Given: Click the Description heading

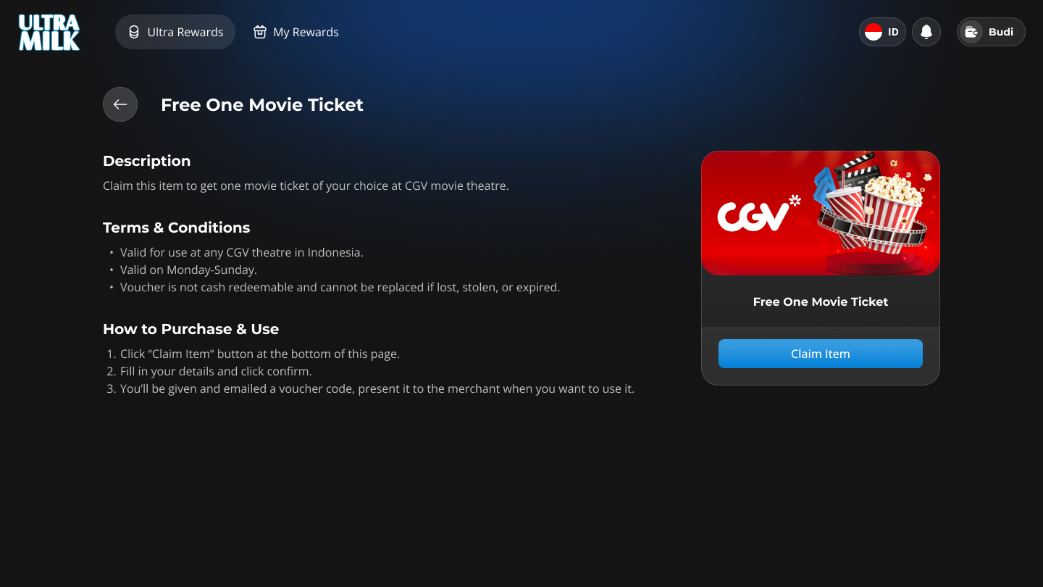Looking at the screenshot, I should click(147, 161).
